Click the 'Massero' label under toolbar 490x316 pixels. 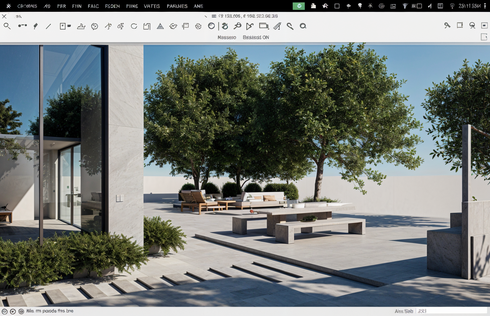tap(226, 37)
